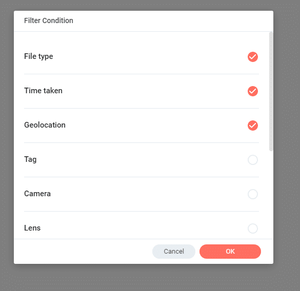Click empty footer area left of Cancel
This screenshot has width=300, height=291.
coord(82,252)
